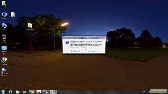Select the Geri Dönüşüm recycle bin icon
This screenshot has width=168, height=94.
tap(4, 38)
